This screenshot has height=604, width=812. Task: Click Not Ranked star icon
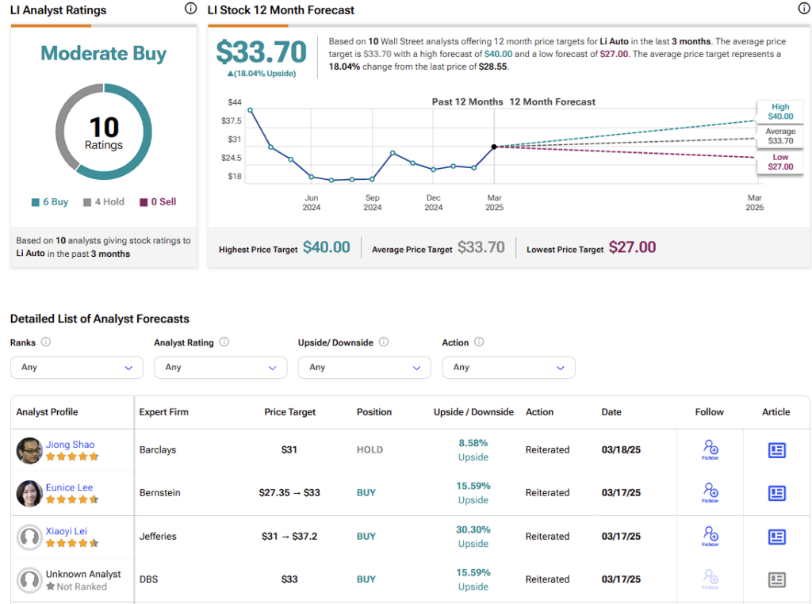50,587
